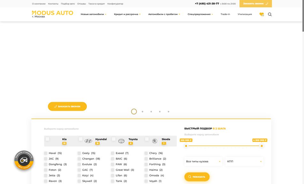Click the Показать search button

[197, 177]
